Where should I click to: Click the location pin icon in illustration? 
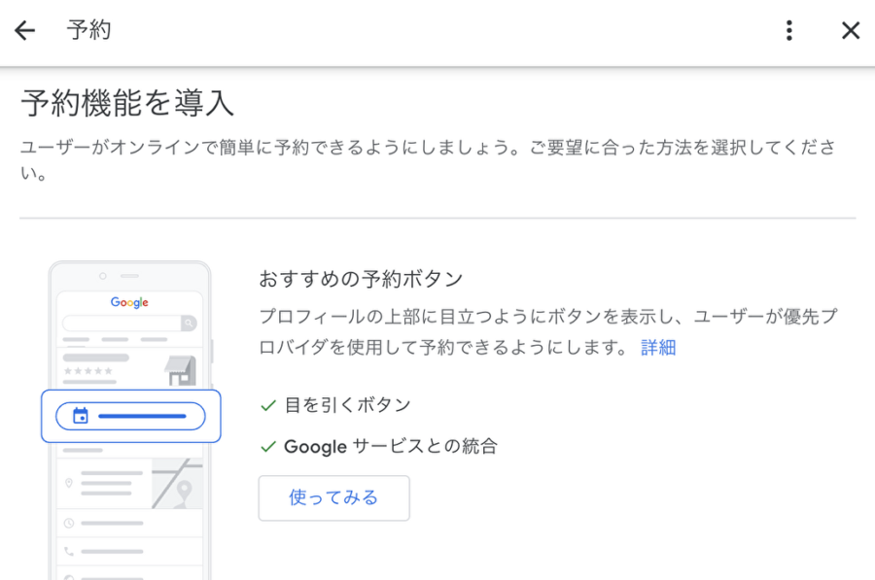[x=69, y=482]
